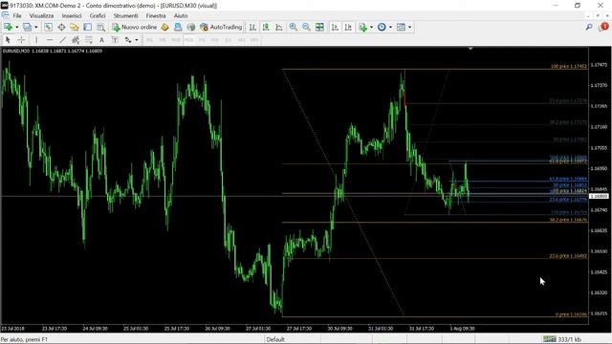Image resolution: width=612 pixels, height=344 pixels.
Task: Switch chart to M30 timeframe
Action: click(189, 40)
